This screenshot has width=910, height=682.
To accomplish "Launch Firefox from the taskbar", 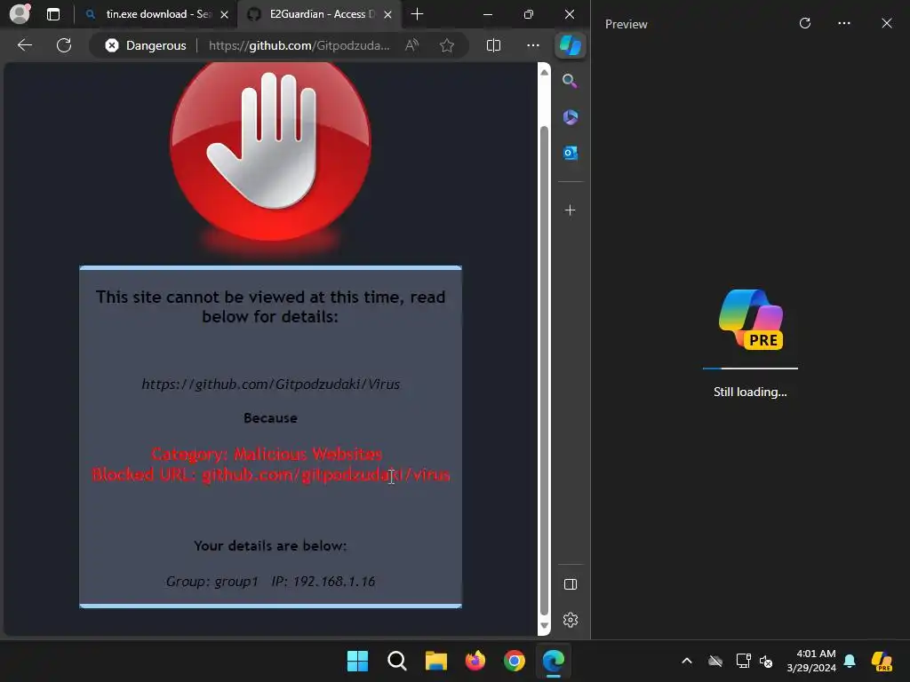I will (475, 661).
